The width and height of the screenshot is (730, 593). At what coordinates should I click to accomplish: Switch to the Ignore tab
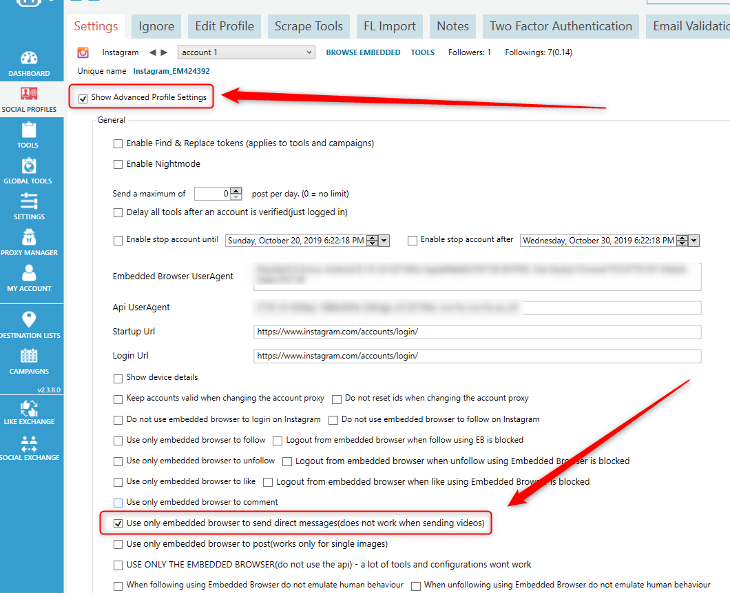coord(156,26)
